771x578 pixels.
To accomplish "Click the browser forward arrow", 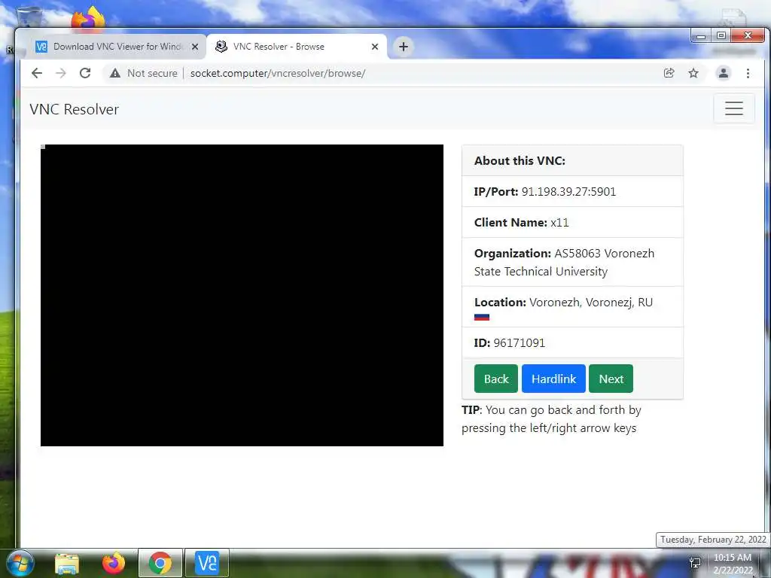I will 60,73.
